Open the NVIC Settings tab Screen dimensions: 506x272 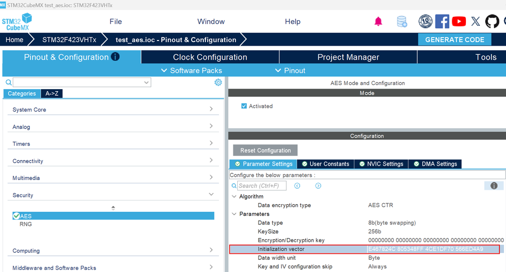pos(381,164)
